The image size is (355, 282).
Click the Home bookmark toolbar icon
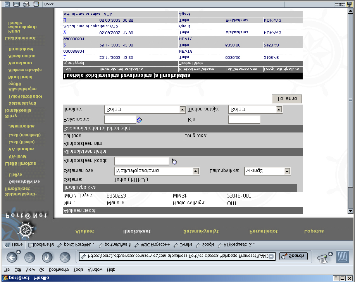coord(14,245)
